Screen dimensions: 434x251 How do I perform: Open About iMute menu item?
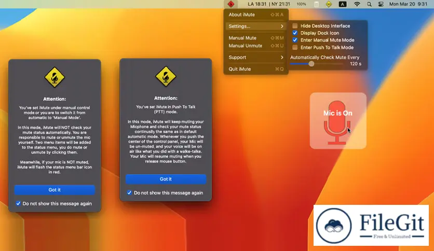256,15
